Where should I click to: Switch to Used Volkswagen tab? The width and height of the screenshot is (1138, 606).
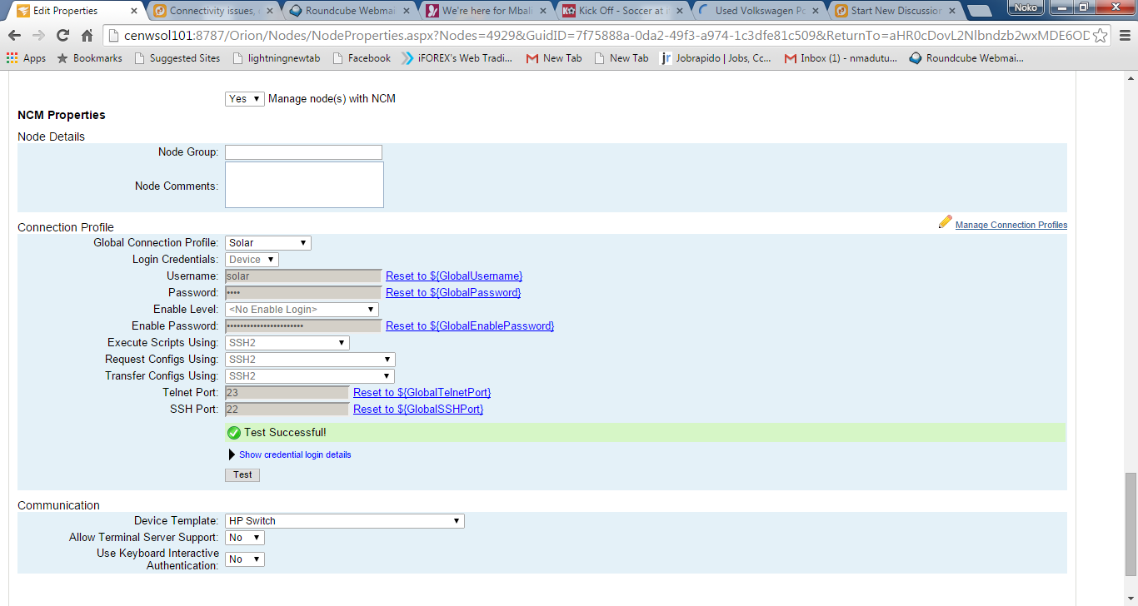click(x=760, y=11)
